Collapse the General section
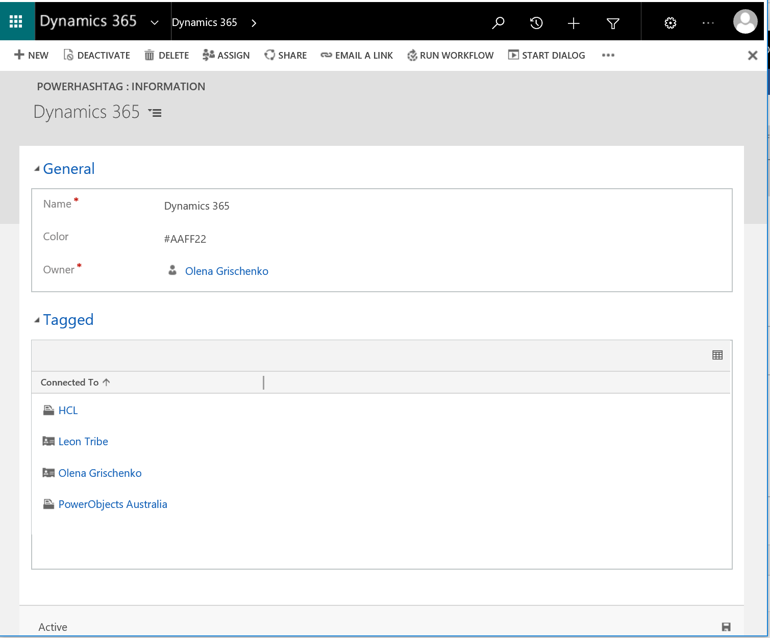The height and width of the screenshot is (638, 770). coord(37,169)
